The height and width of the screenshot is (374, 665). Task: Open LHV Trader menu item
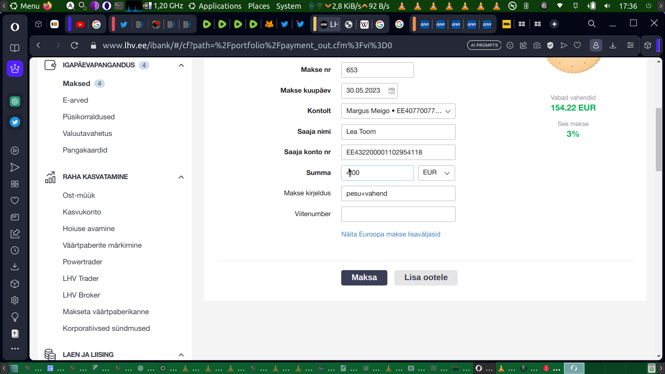[81, 278]
